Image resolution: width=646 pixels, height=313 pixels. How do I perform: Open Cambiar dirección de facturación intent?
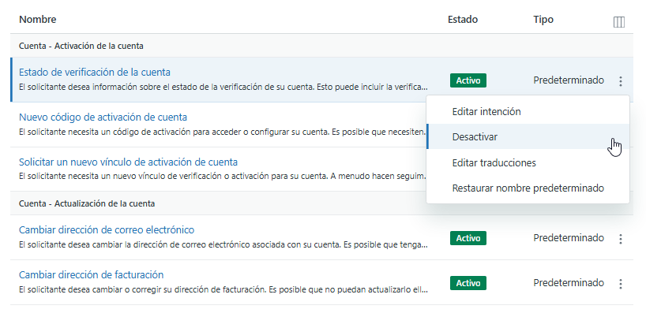pyautogui.click(x=91, y=274)
